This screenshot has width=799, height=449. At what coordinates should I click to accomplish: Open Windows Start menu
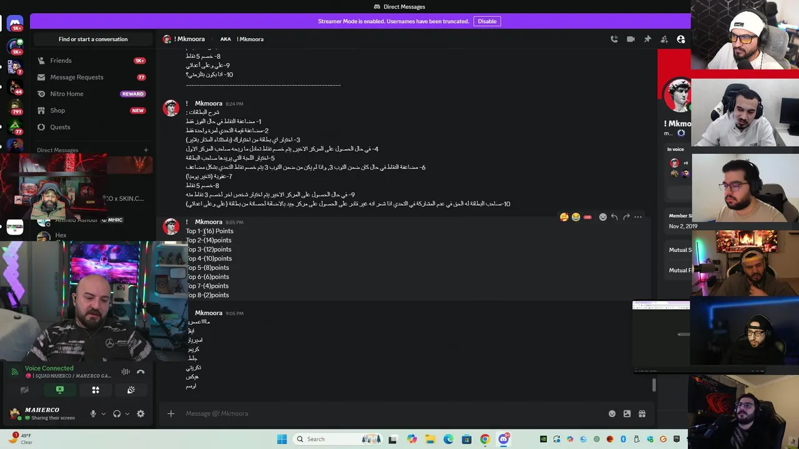[x=282, y=439]
